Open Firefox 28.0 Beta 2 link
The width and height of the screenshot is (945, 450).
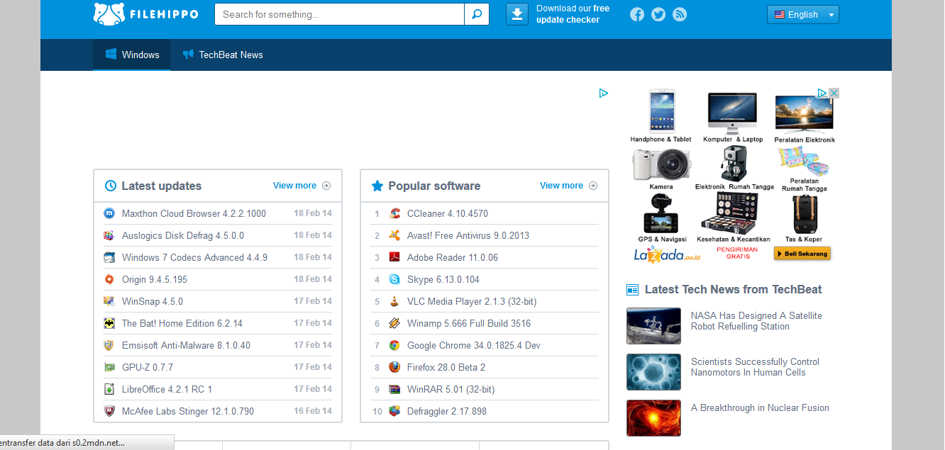446,367
